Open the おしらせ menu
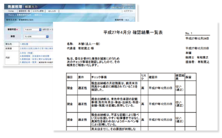The width and height of the screenshot is (222, 138). tap(52, 11)
